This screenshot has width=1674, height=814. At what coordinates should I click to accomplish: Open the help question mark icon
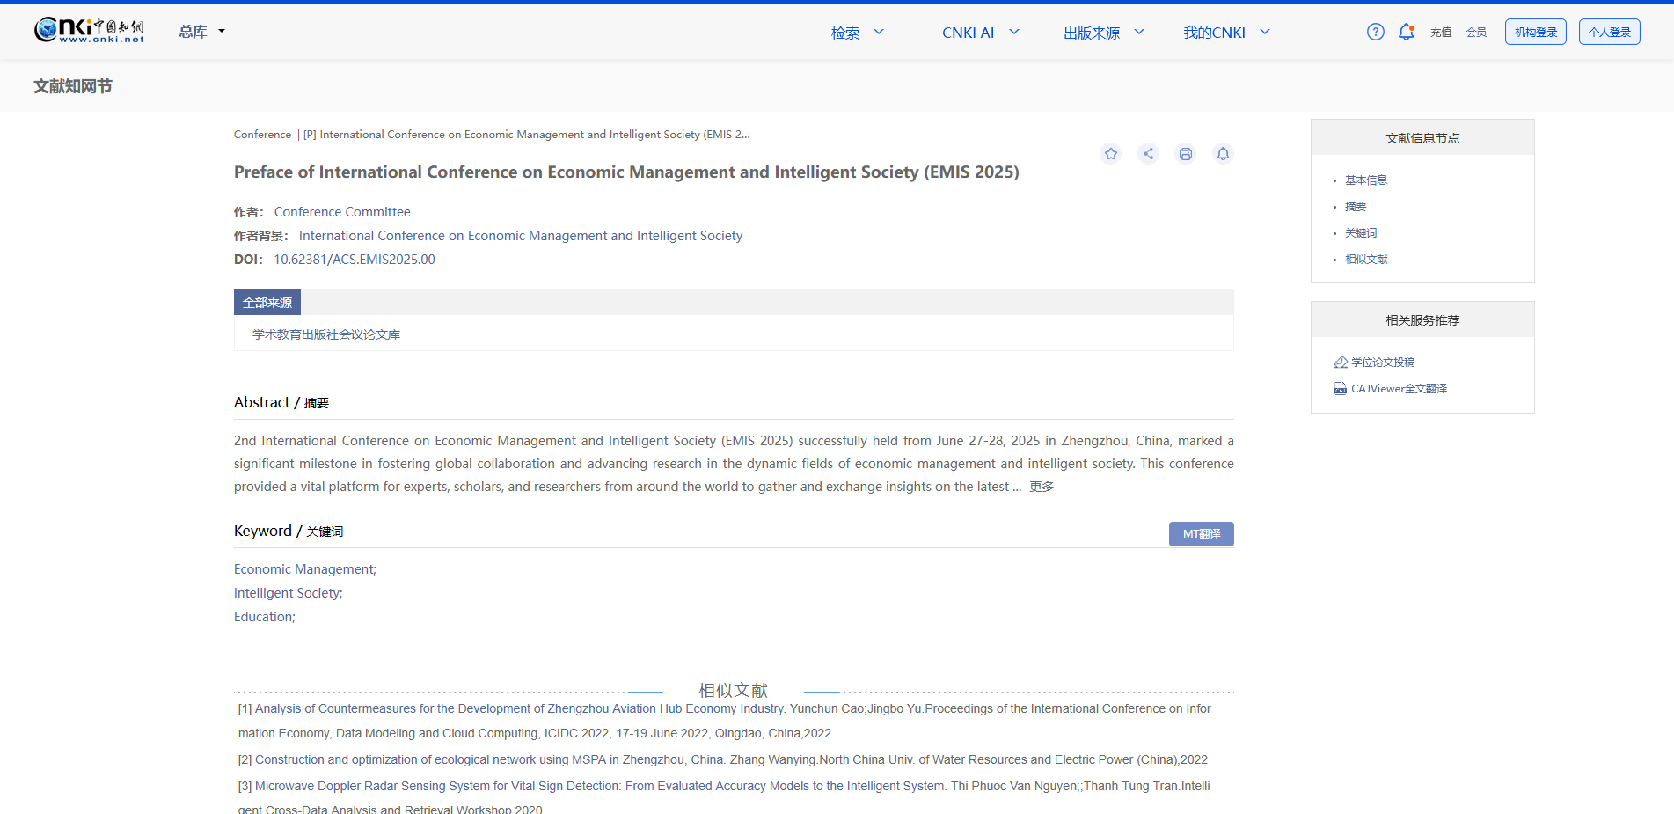click(x=1375, y=32)
